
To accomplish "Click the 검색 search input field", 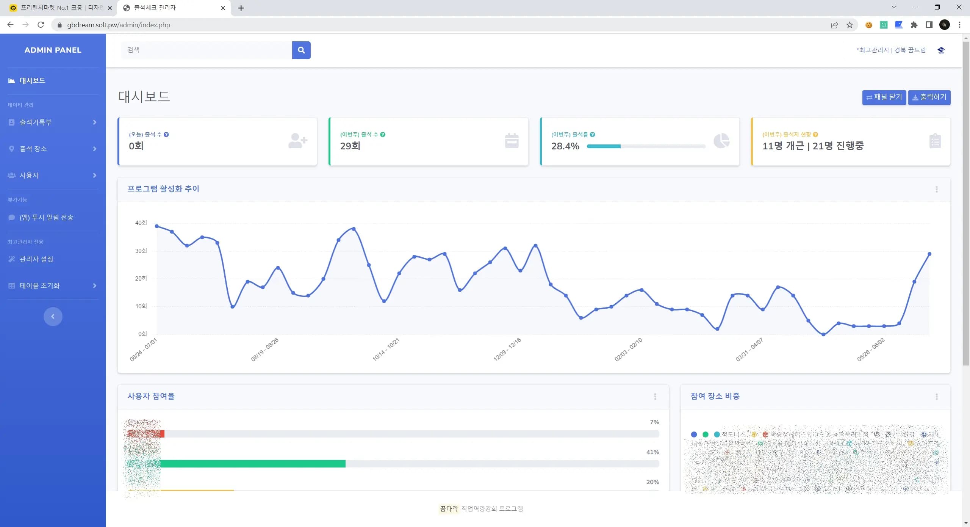I will (207, 50).
